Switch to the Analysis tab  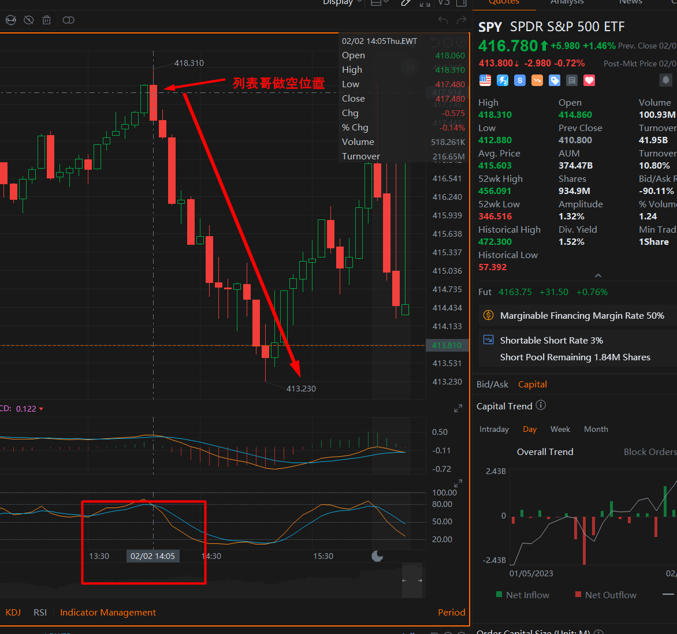(x=567, y=2)
